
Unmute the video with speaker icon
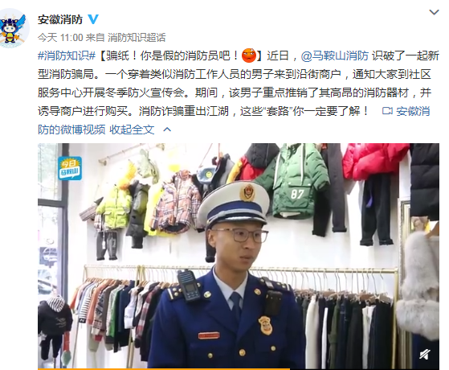click(425, 355)
